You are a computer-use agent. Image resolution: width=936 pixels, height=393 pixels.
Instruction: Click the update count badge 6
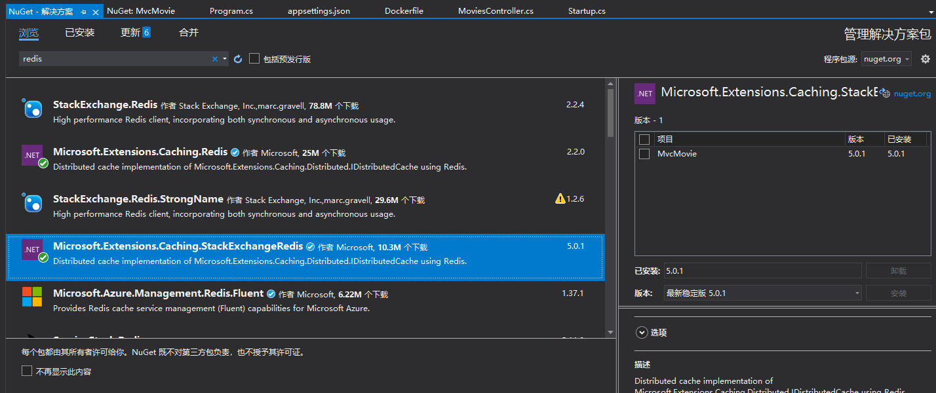tap(146, 32)
